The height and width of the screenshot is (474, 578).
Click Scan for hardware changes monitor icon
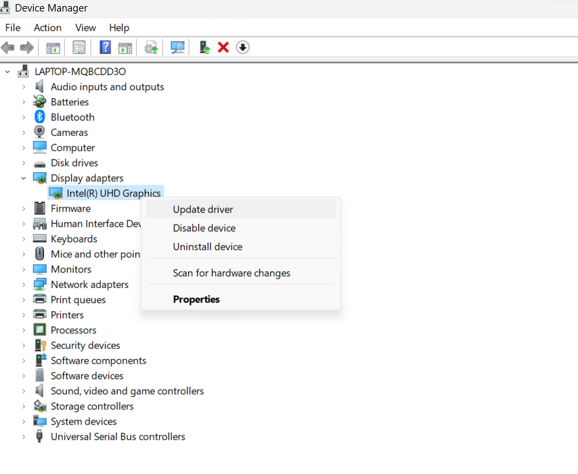tap(178, 47)
